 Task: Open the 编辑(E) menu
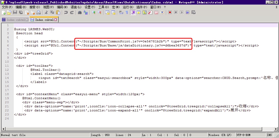21,7
